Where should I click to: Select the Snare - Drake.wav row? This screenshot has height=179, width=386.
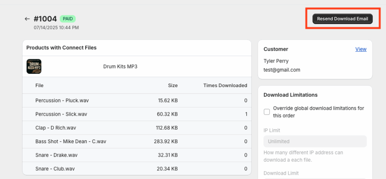tap(137, 155)
